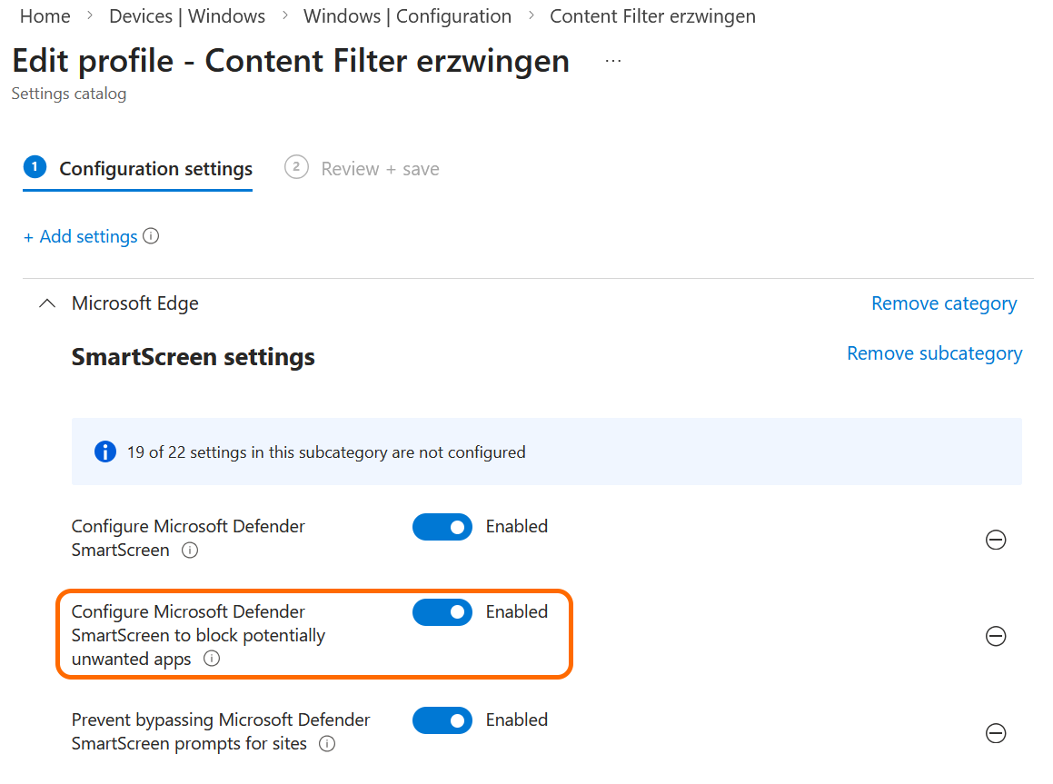Collapse the Microsoft Edge category chevron
Viewport: 1053px width, 784px height.
point(47,303)
